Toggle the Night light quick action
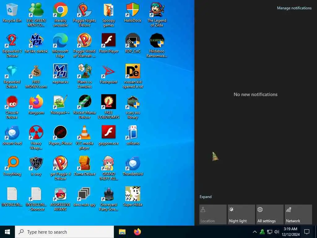Viewport: 317px width, 238px height. [x=241, y=214]
